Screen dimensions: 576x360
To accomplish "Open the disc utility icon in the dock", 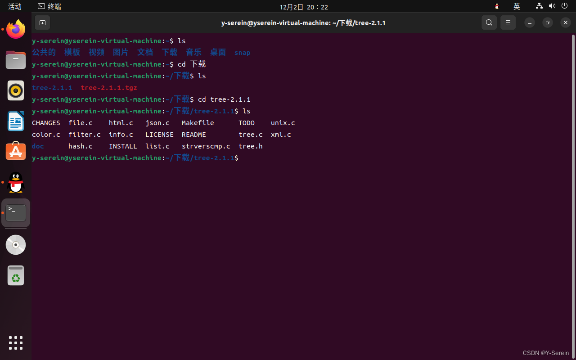I will [16, 245].
